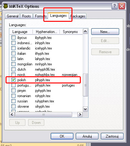Open the Roots tab

26,16
